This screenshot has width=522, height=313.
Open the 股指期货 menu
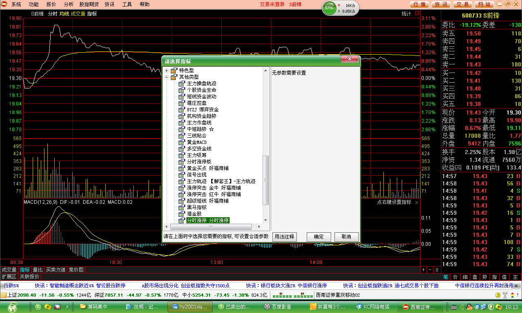pos(89,4)
